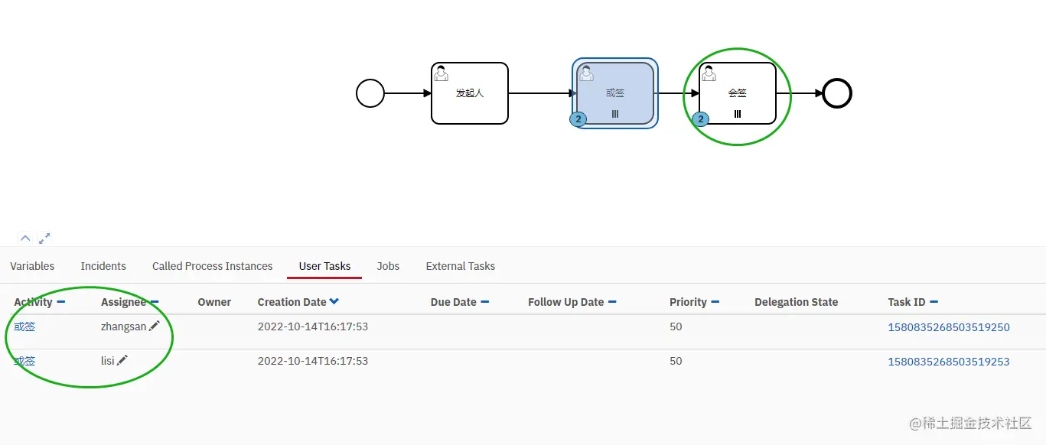The width and height of the screenshot is (1046, 445).
Task: Toggle the Follow Up Date sort indicator
Action: click(x=612, y=302)
